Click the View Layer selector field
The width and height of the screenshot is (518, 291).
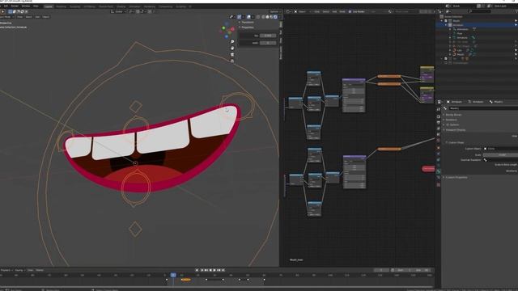(x=502, y=6)
